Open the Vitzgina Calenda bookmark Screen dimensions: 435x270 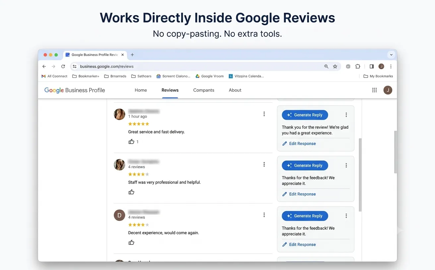246,76
